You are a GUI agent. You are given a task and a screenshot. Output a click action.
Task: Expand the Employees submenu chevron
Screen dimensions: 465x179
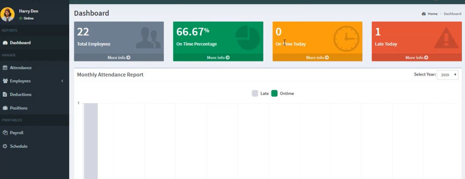coord(62,81)
